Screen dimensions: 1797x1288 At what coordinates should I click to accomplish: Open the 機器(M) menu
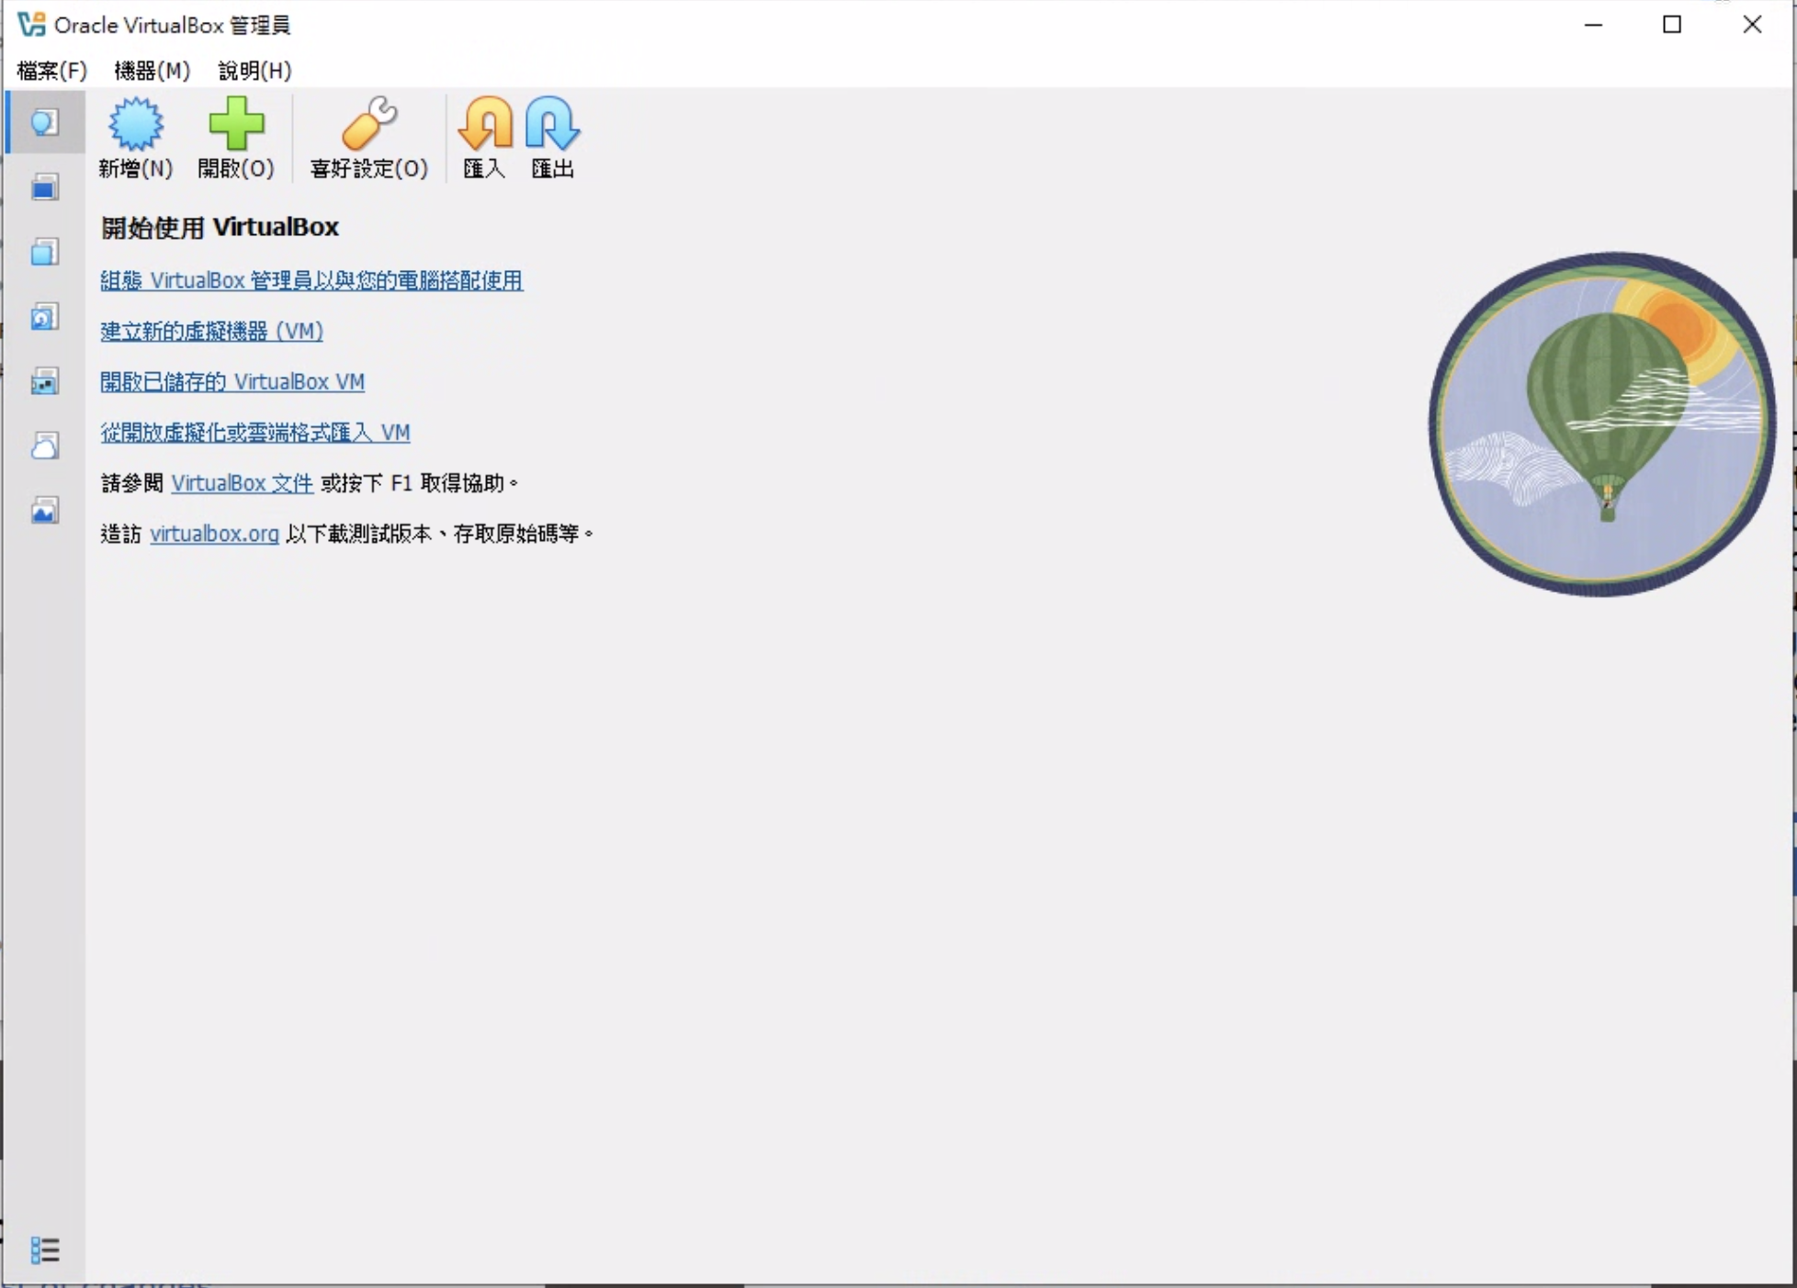tap(152, 71)
